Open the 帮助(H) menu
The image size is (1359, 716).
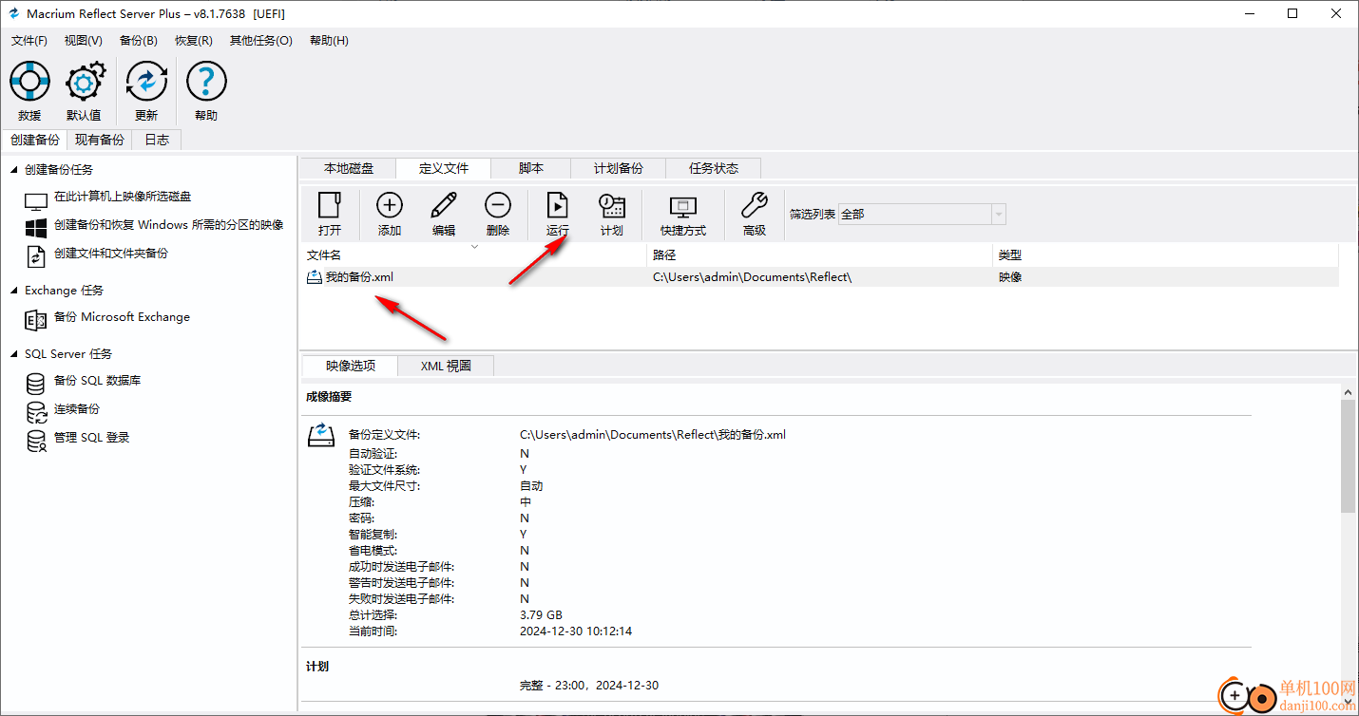pyautogui.click(x=329, y=41)
